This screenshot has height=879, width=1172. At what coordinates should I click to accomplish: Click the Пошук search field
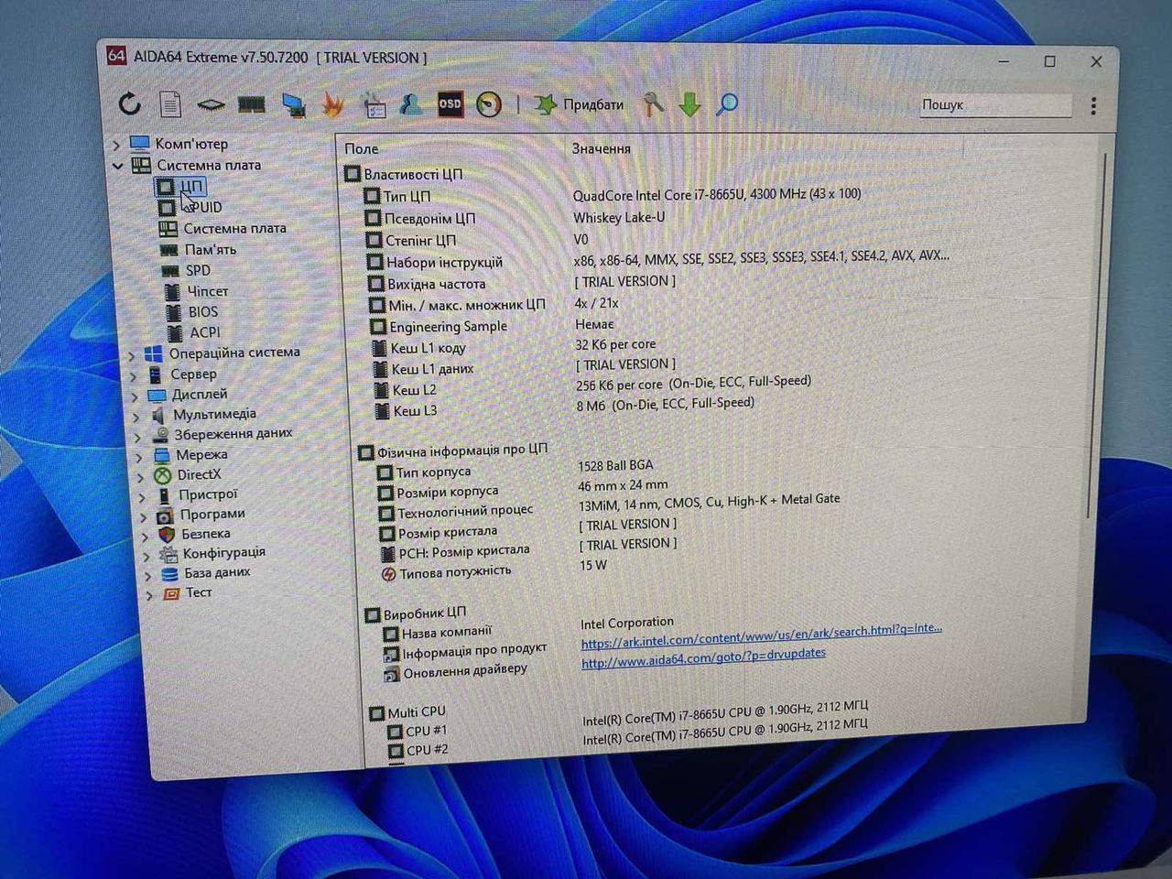point(995,105)
